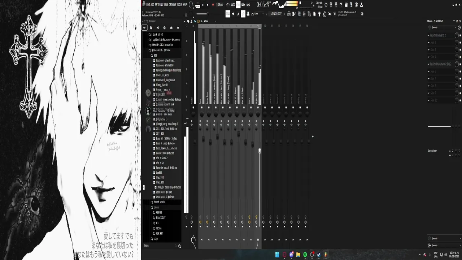Screen dimensions: 462x260
Task: Click the browser file document tab icon
Action: tap(151, 28)
